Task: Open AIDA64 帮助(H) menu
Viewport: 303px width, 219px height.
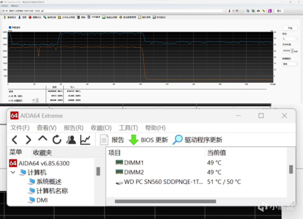Action: click(155, 128)
